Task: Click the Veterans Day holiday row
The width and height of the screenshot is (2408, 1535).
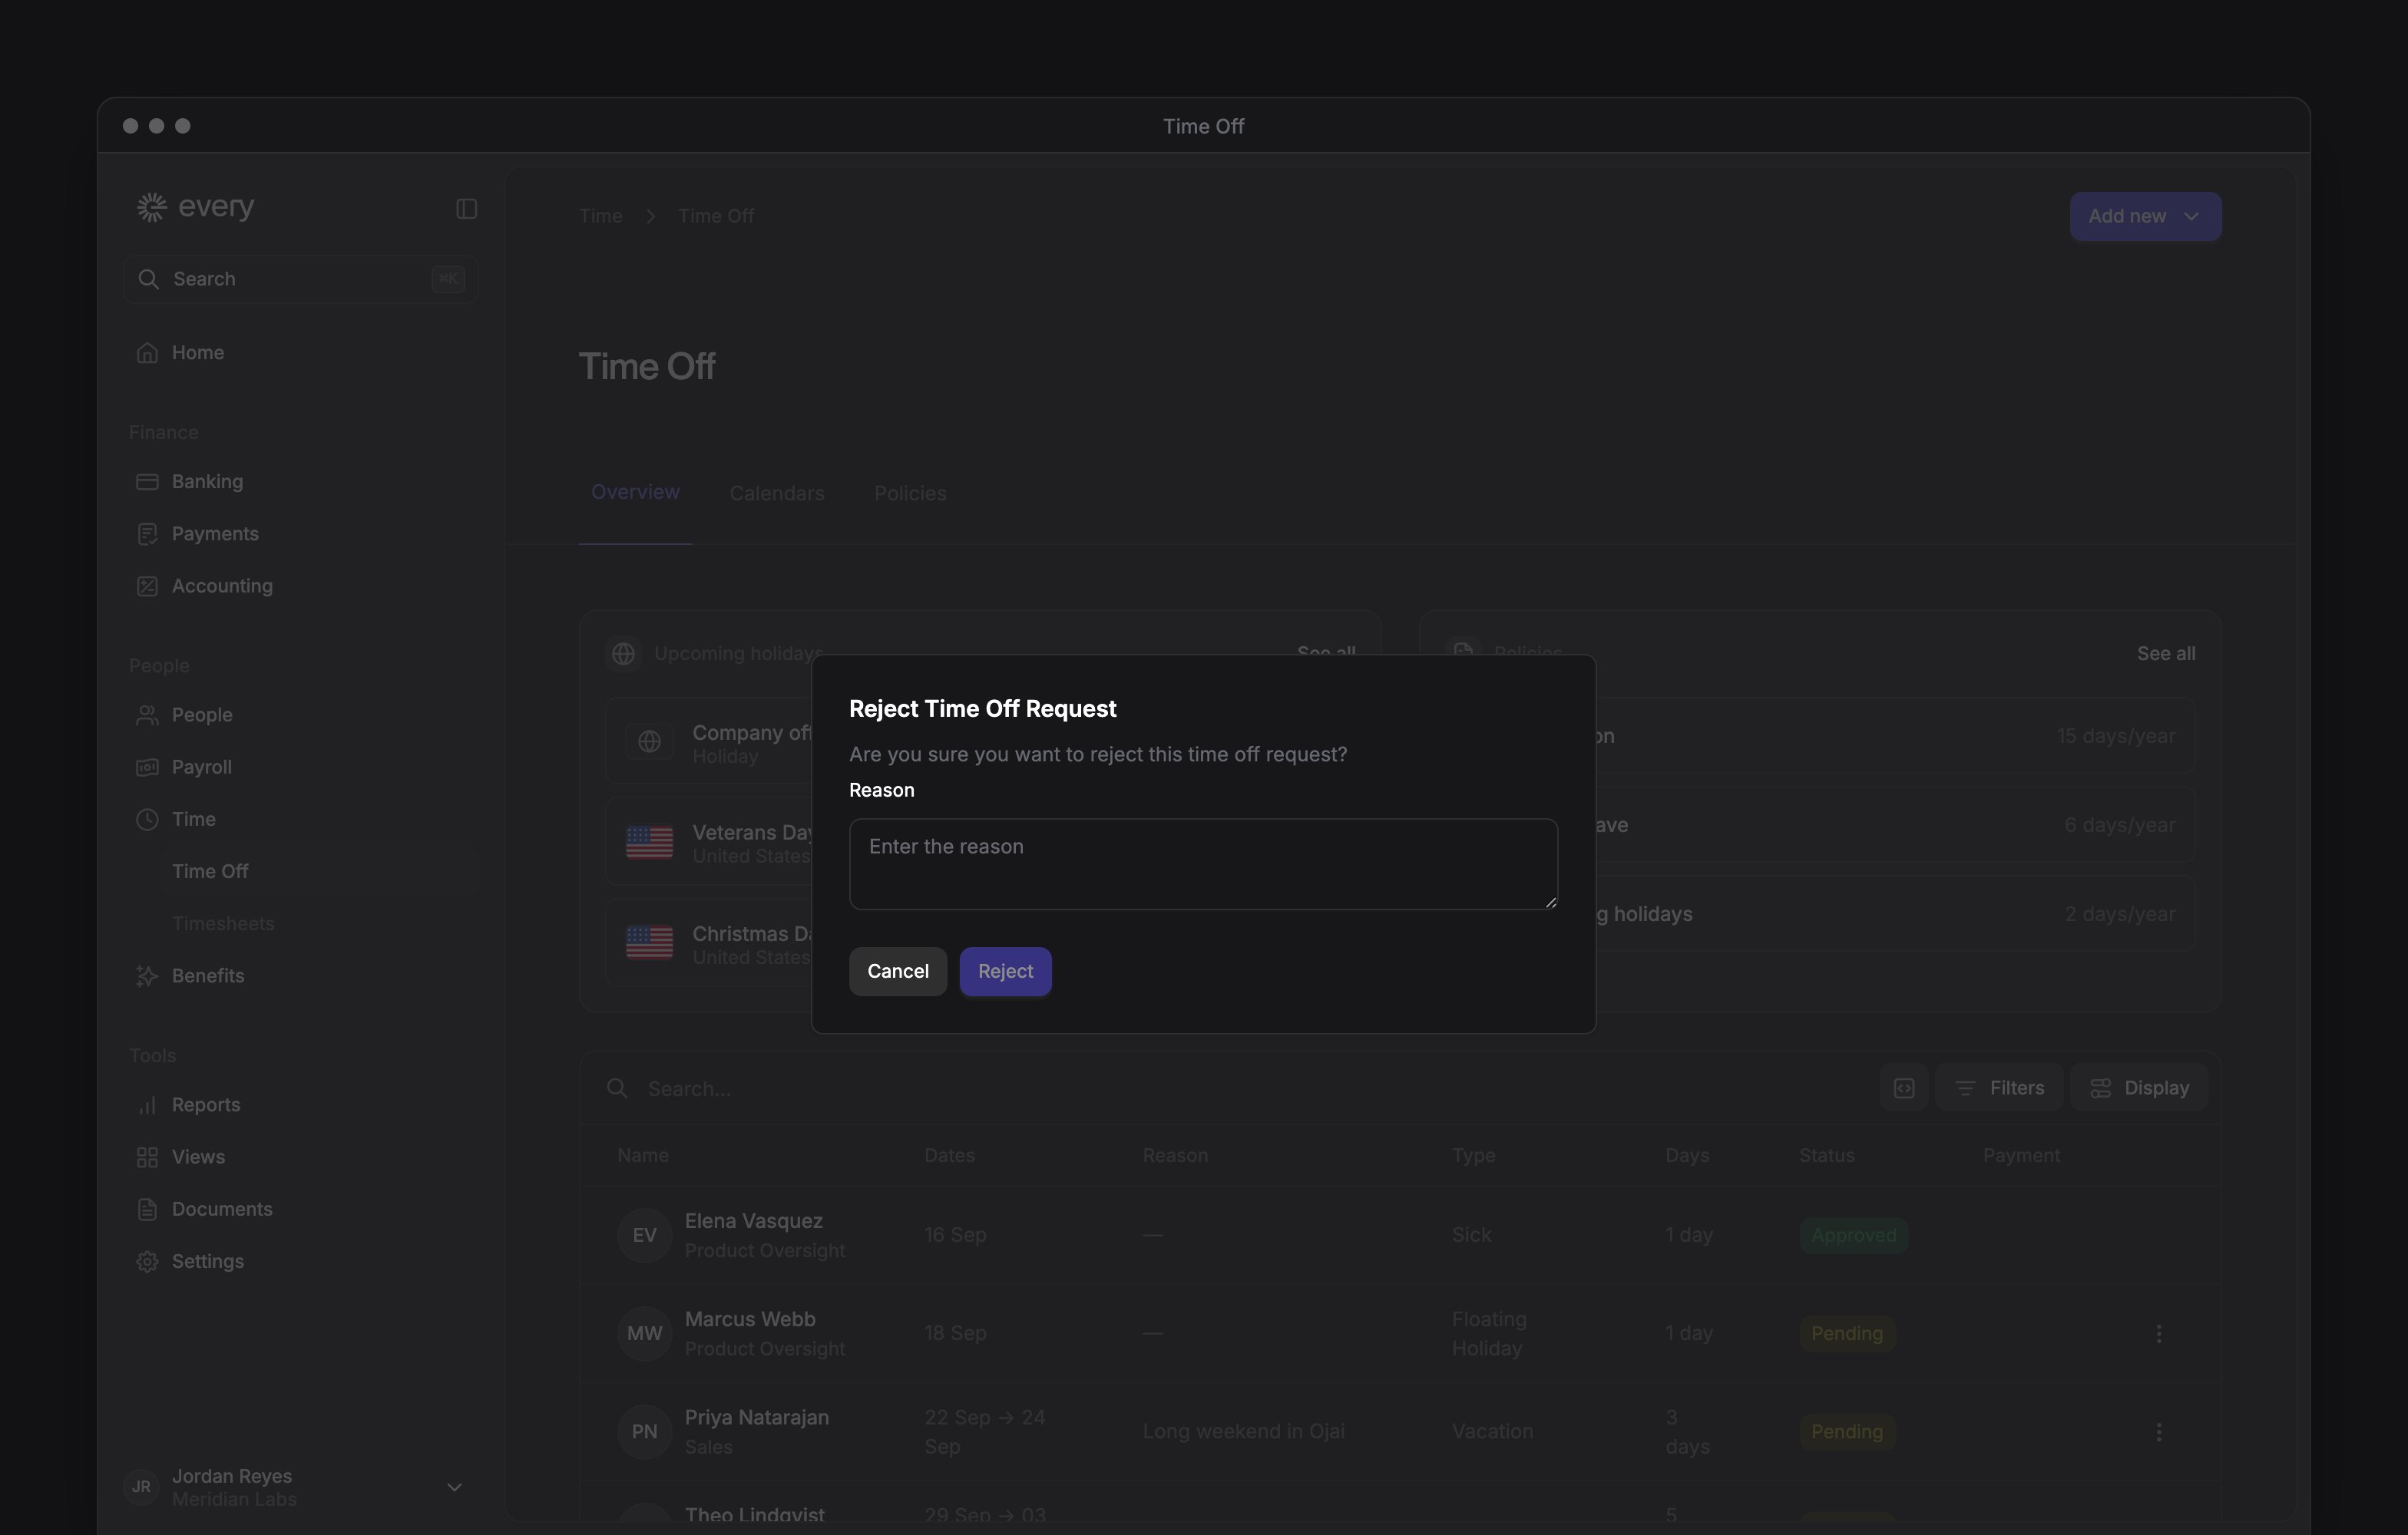Action: (708, 841)
